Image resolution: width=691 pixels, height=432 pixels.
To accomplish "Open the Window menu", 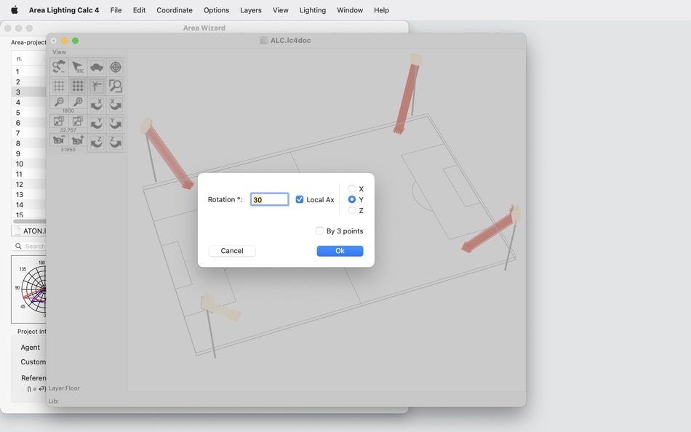I will pyautogui.click(x=350, y=9).
